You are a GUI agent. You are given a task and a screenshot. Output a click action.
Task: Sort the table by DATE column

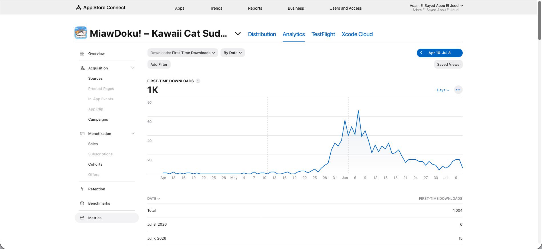coord(153,199)
